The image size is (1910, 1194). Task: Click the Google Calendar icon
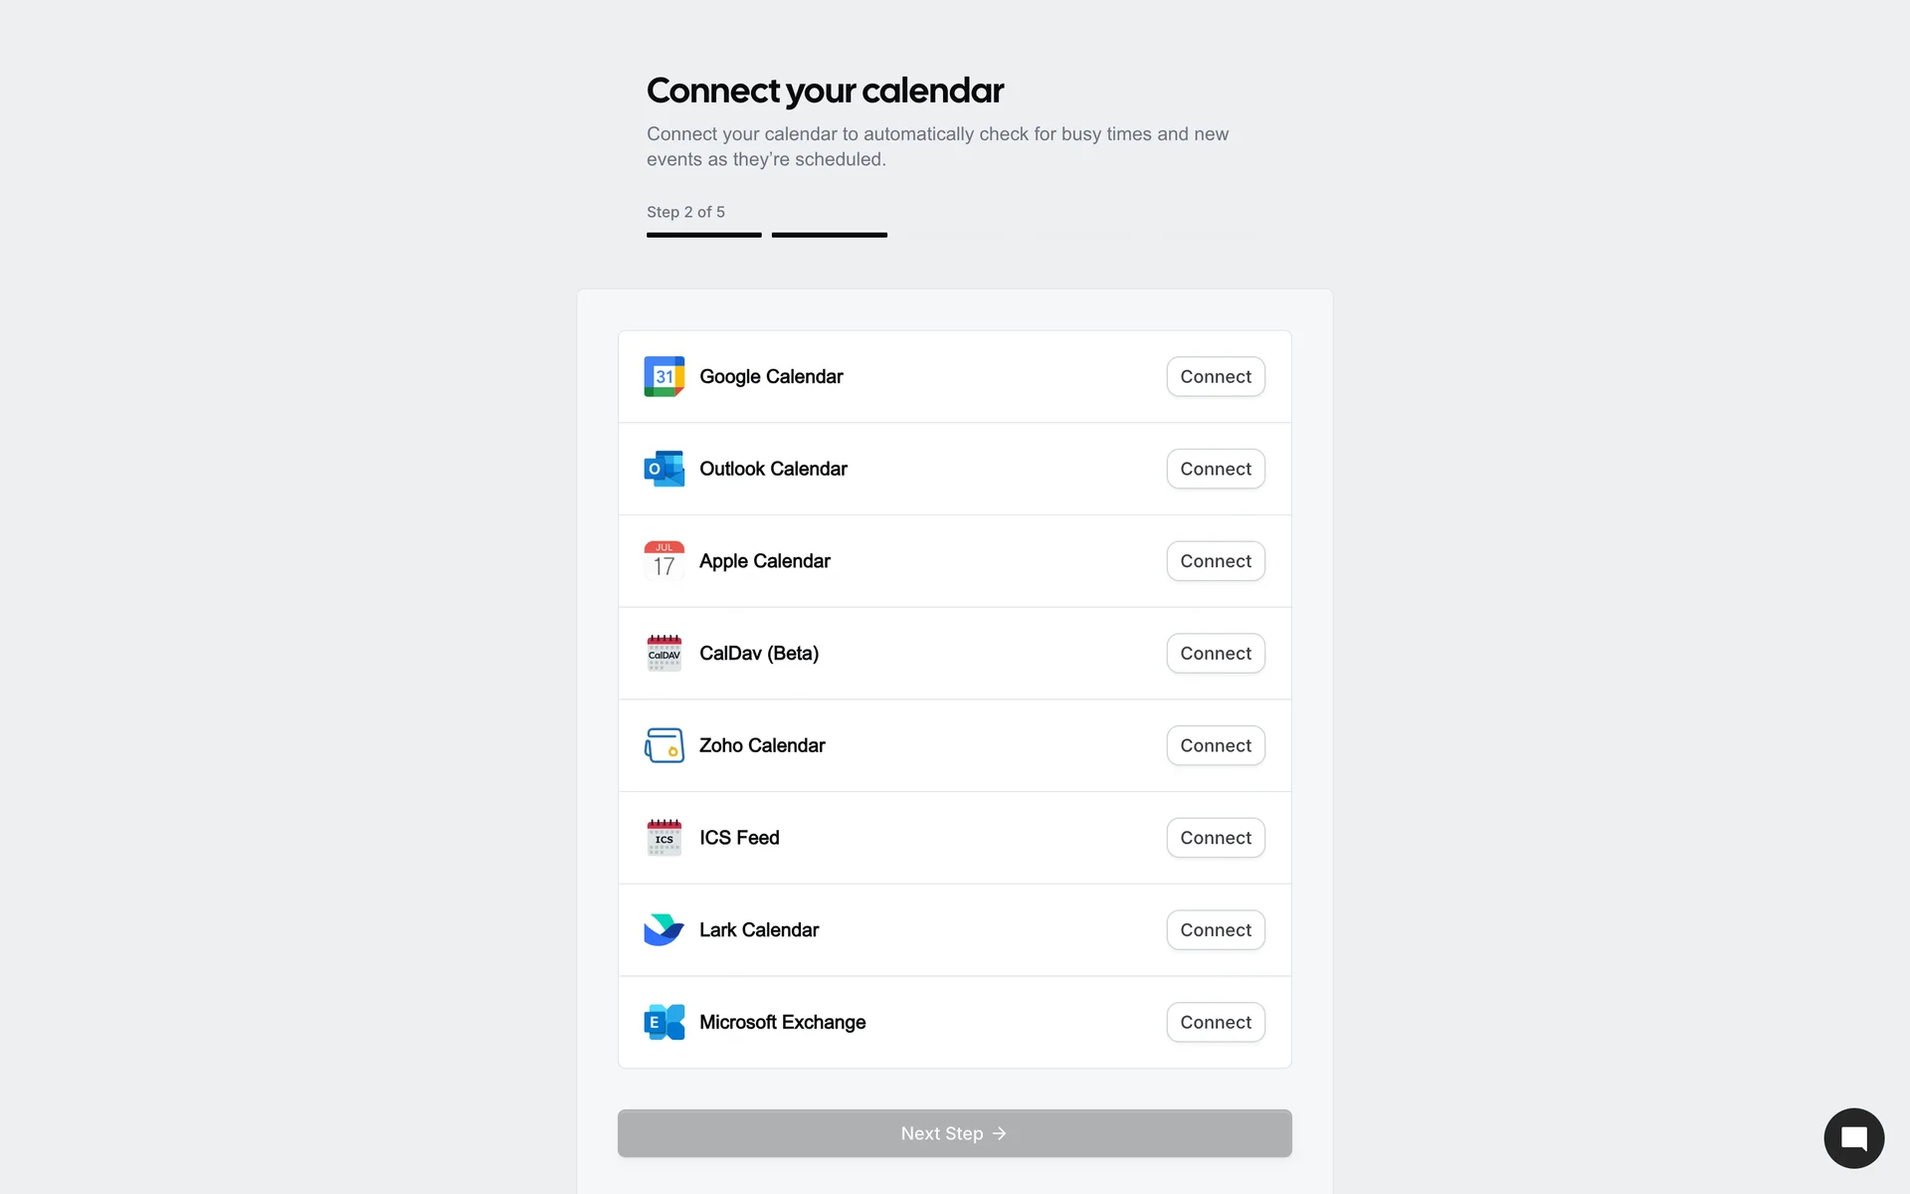click(664, 376)
